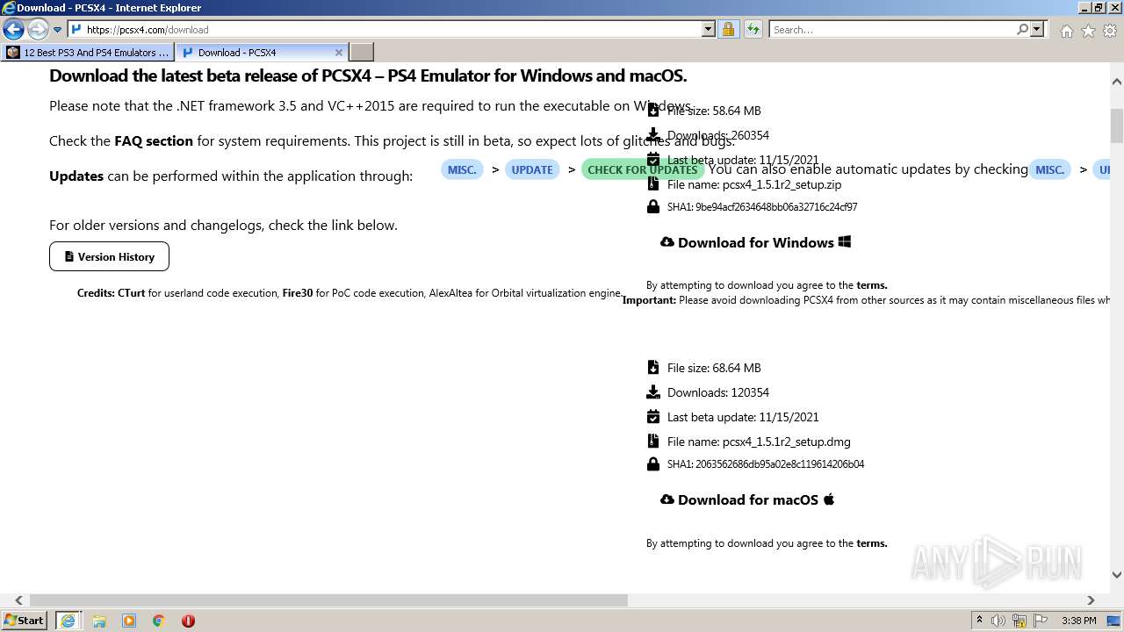Click Download for Windows link
Viewport: 1124px width, 632px height.
[x=756, y=242]
